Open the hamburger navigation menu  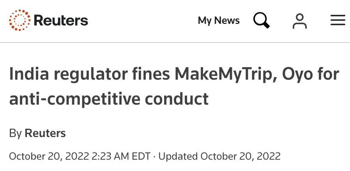(338, 20)
